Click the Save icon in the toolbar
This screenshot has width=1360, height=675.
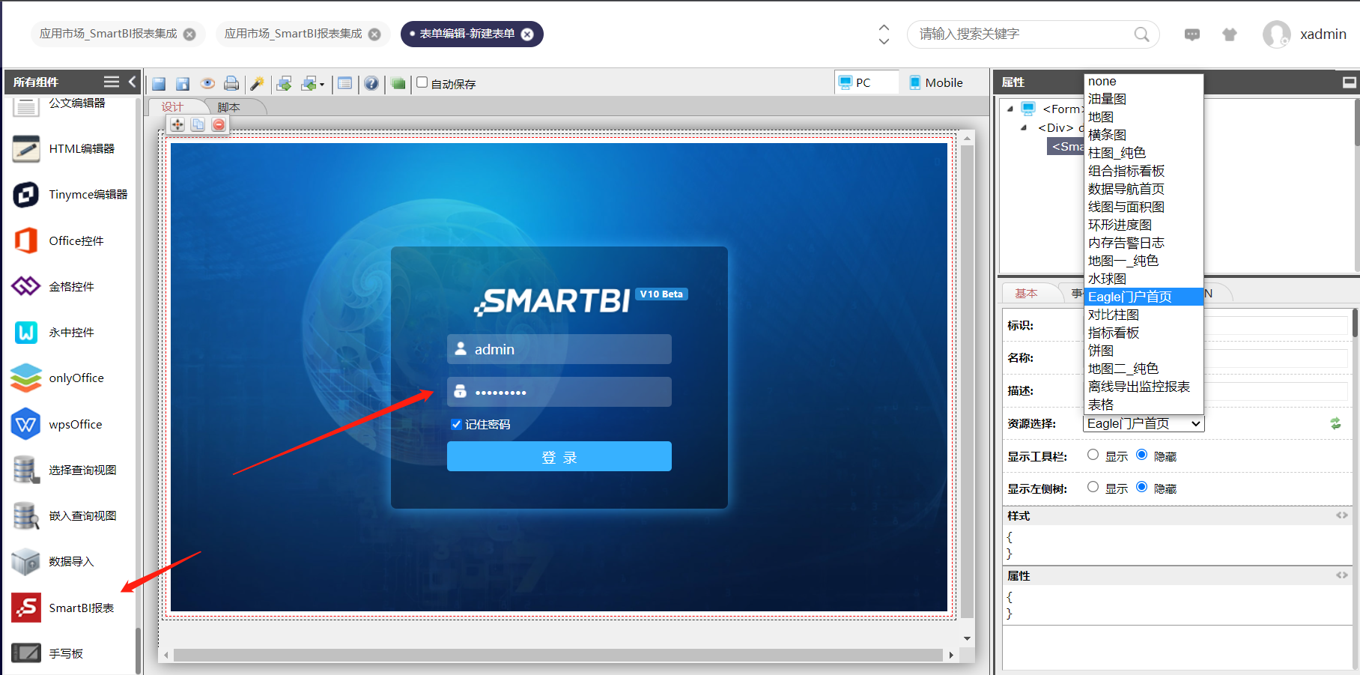pos(159,84)
